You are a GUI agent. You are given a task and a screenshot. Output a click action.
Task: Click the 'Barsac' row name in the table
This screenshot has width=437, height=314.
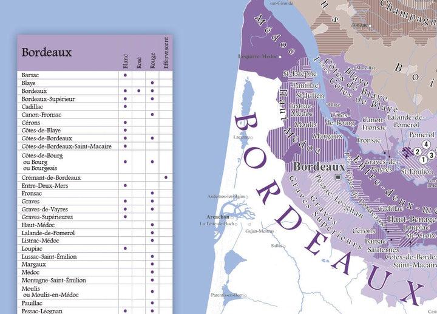point(30,75)
